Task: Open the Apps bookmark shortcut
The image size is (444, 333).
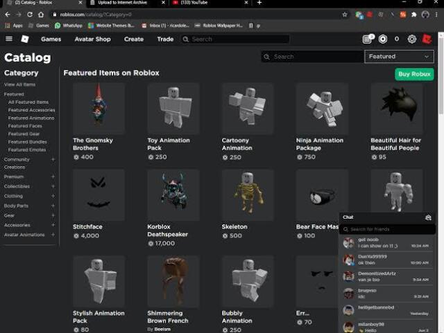Action: click(x=14, y=26)
